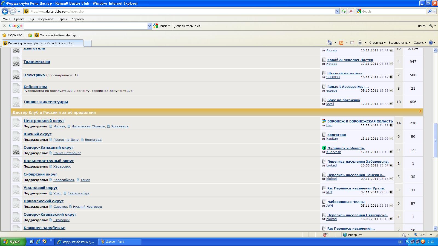The image size is (438, 246).
Task: Open the Трансмиссия forum link
Action: point(37,61)
